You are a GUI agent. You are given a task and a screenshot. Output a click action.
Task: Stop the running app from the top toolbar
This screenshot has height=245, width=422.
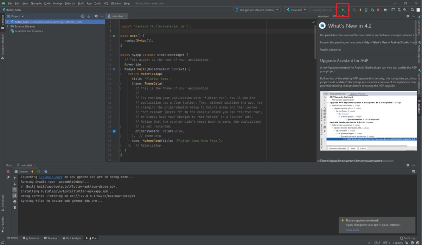pos(378,10)
